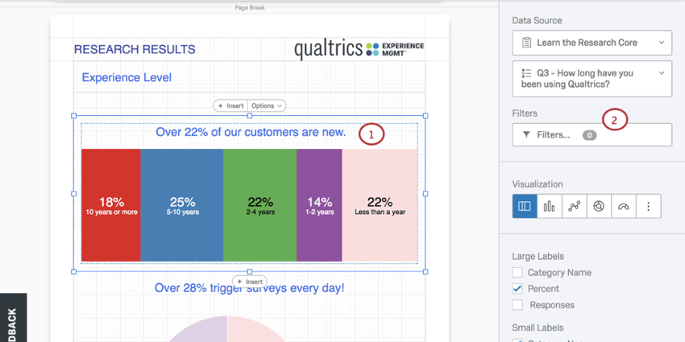Click the red 10 years or more segment
This screenshot has height=342, width=685.
(x=111, y=206)
